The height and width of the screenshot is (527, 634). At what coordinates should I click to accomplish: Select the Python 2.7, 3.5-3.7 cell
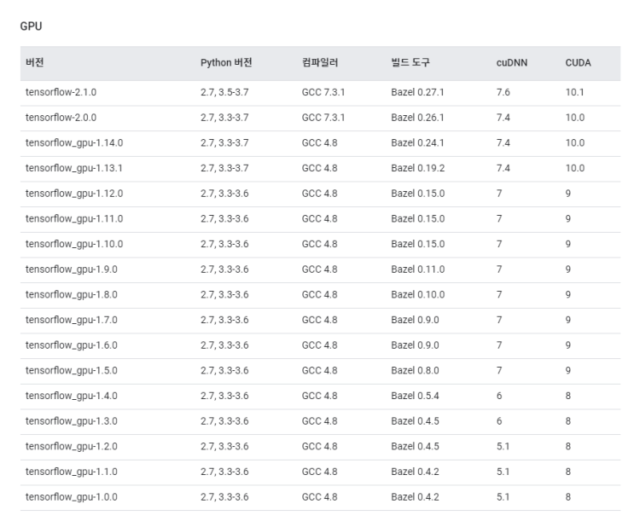pos(224,92)
